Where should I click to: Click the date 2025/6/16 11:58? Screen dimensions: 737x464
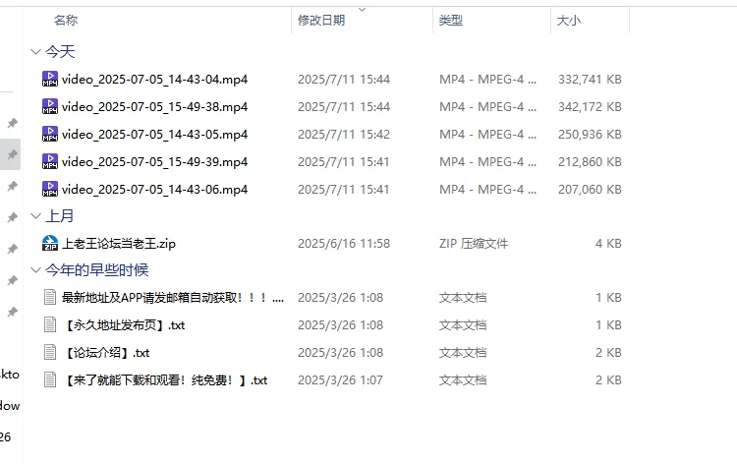coord(344,244)
